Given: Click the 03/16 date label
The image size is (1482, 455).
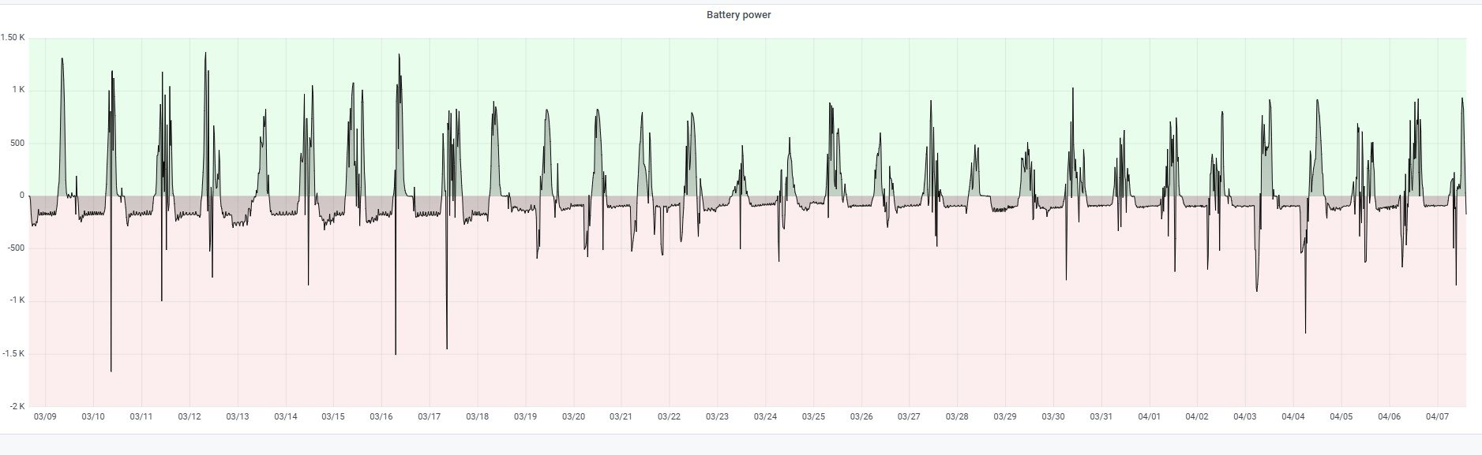Looking at the screenshot, I should [381, 416].
